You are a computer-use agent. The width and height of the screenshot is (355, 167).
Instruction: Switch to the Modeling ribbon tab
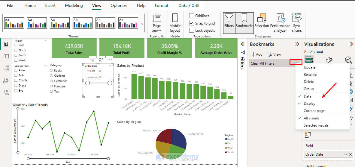point(74,5)
